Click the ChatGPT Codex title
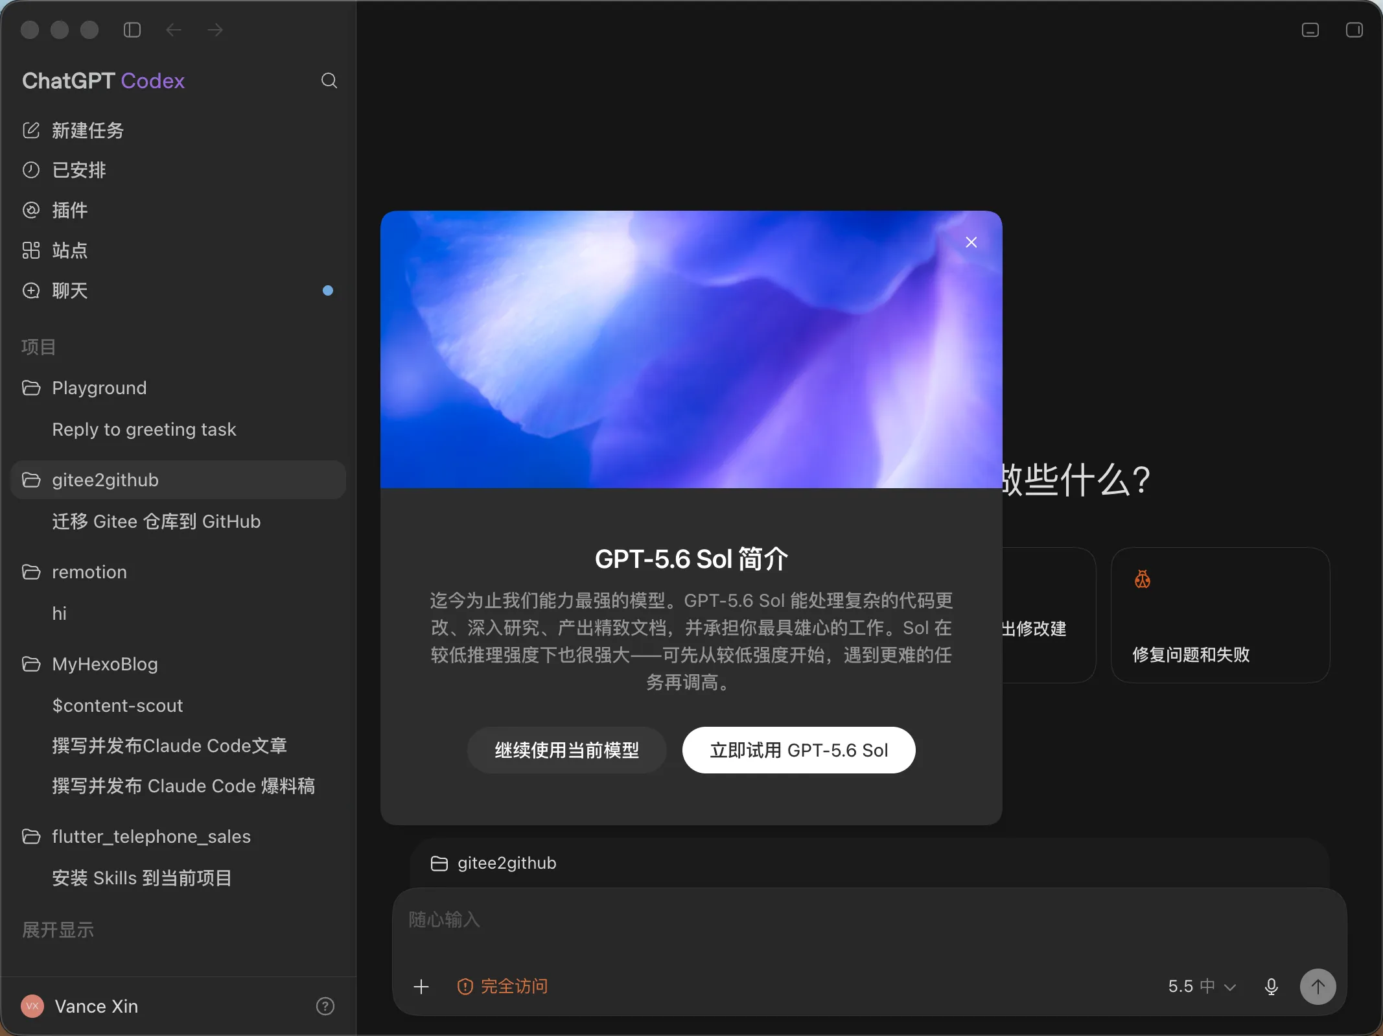 [104, 80]
